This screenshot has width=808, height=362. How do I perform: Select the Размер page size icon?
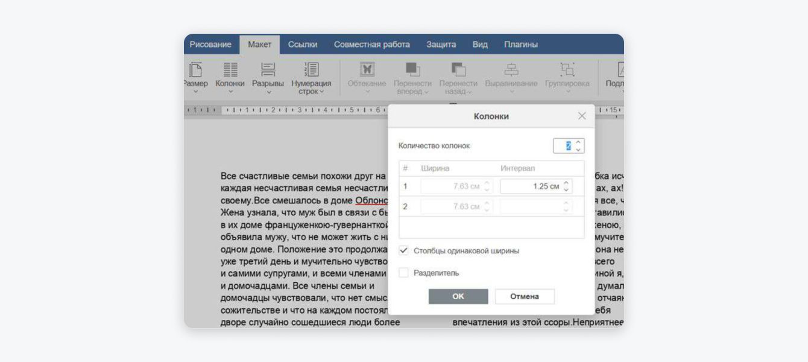(x=195, y=69)
